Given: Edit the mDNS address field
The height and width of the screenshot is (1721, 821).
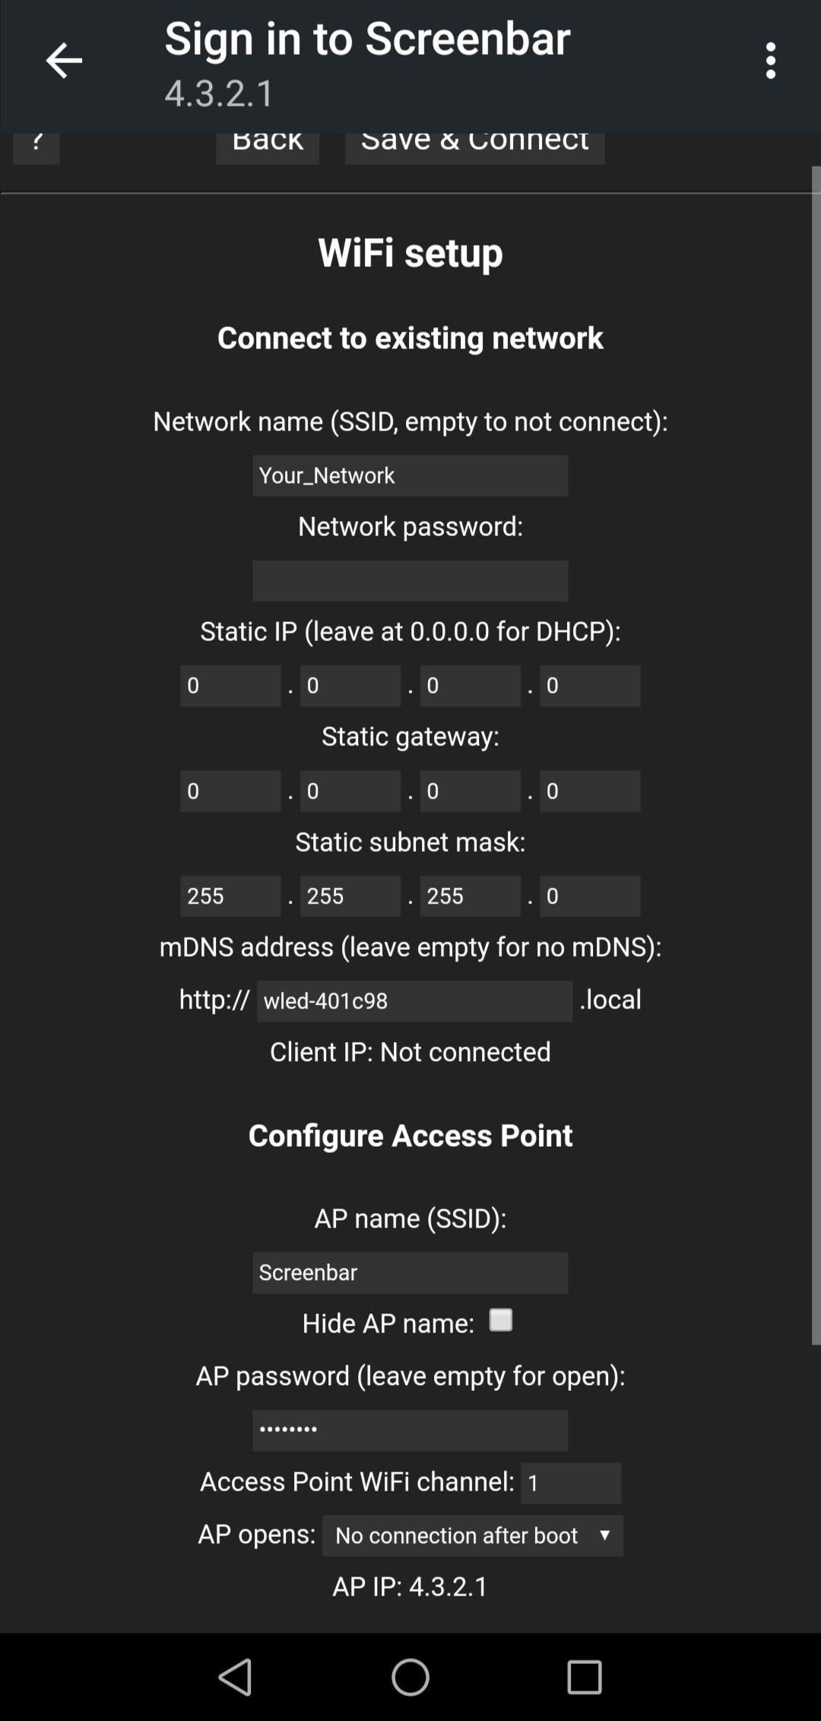Looking at the screenshot, I should point(414,1001).
